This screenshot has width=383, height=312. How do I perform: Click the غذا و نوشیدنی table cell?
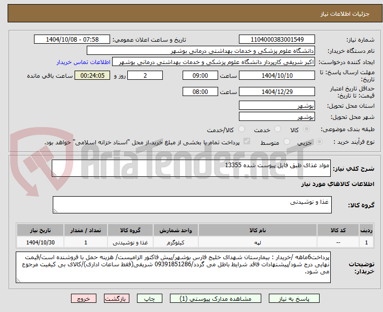click(130, 242)
